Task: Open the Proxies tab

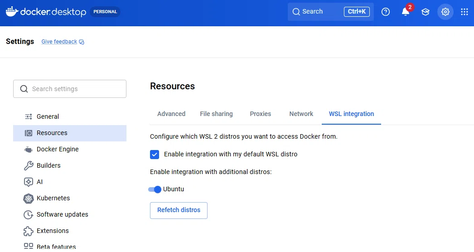Action: coord(260,114)
